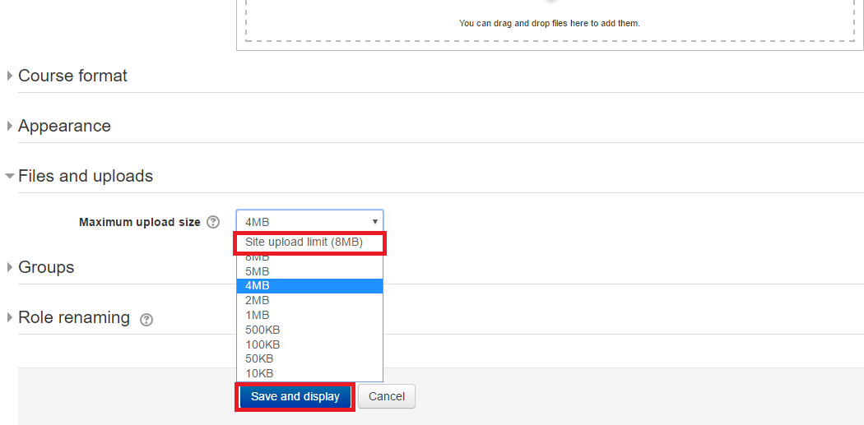
Task: Click the drag and drop files area
Action: click(549, 23)
